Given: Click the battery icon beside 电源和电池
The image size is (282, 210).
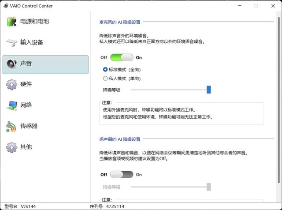Looking at the screenshot, I should tap(11, 22).
